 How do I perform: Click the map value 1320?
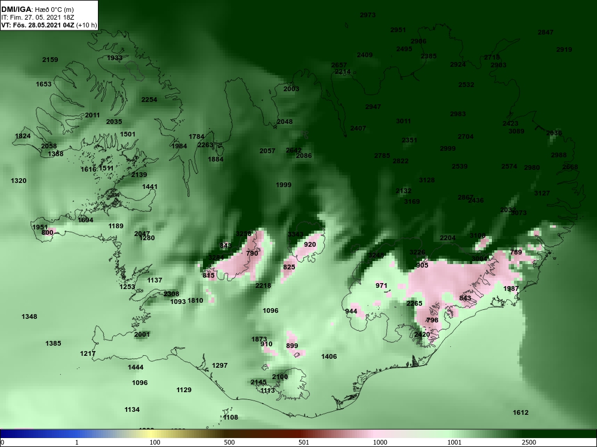(19, 181)
